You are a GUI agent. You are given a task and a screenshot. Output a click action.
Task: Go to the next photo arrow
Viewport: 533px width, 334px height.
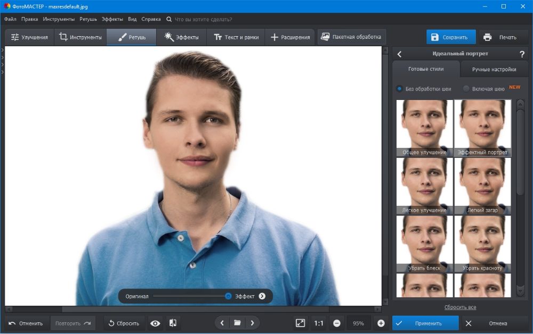252,323
